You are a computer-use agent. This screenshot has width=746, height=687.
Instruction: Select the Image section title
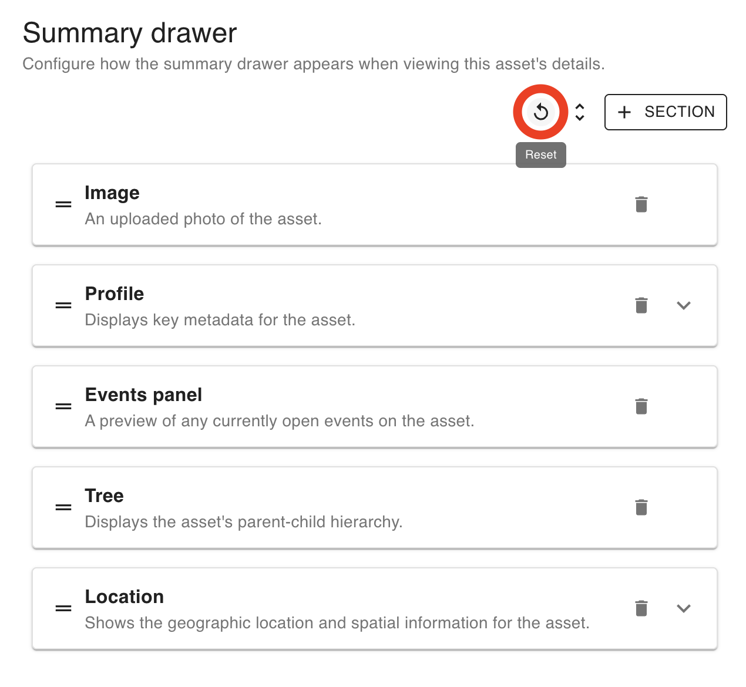point(112,193)
